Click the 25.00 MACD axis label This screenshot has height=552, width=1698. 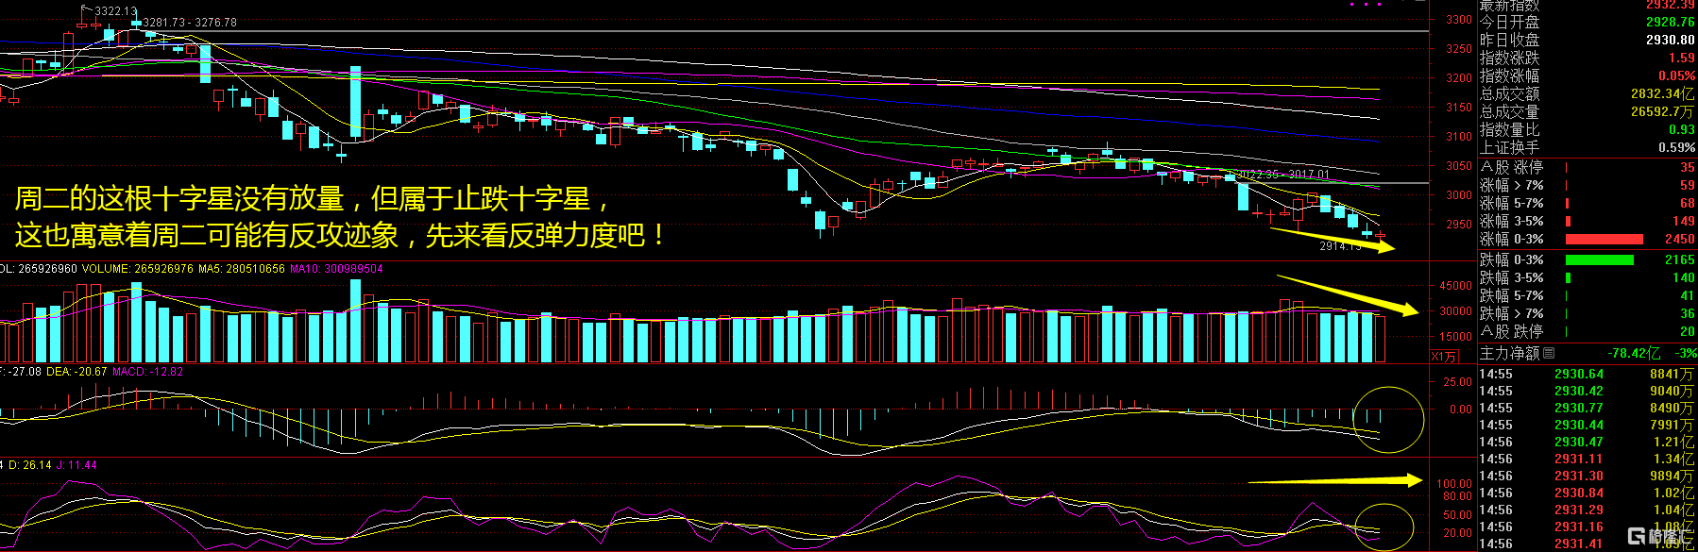pyautogui.click(x=1458, y=382)
